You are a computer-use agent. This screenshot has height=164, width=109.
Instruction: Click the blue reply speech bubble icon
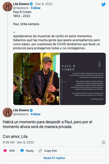22,151
